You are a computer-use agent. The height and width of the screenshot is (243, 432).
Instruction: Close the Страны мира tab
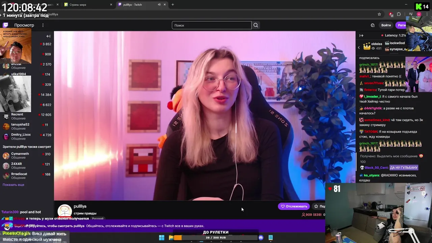(111, 5)
